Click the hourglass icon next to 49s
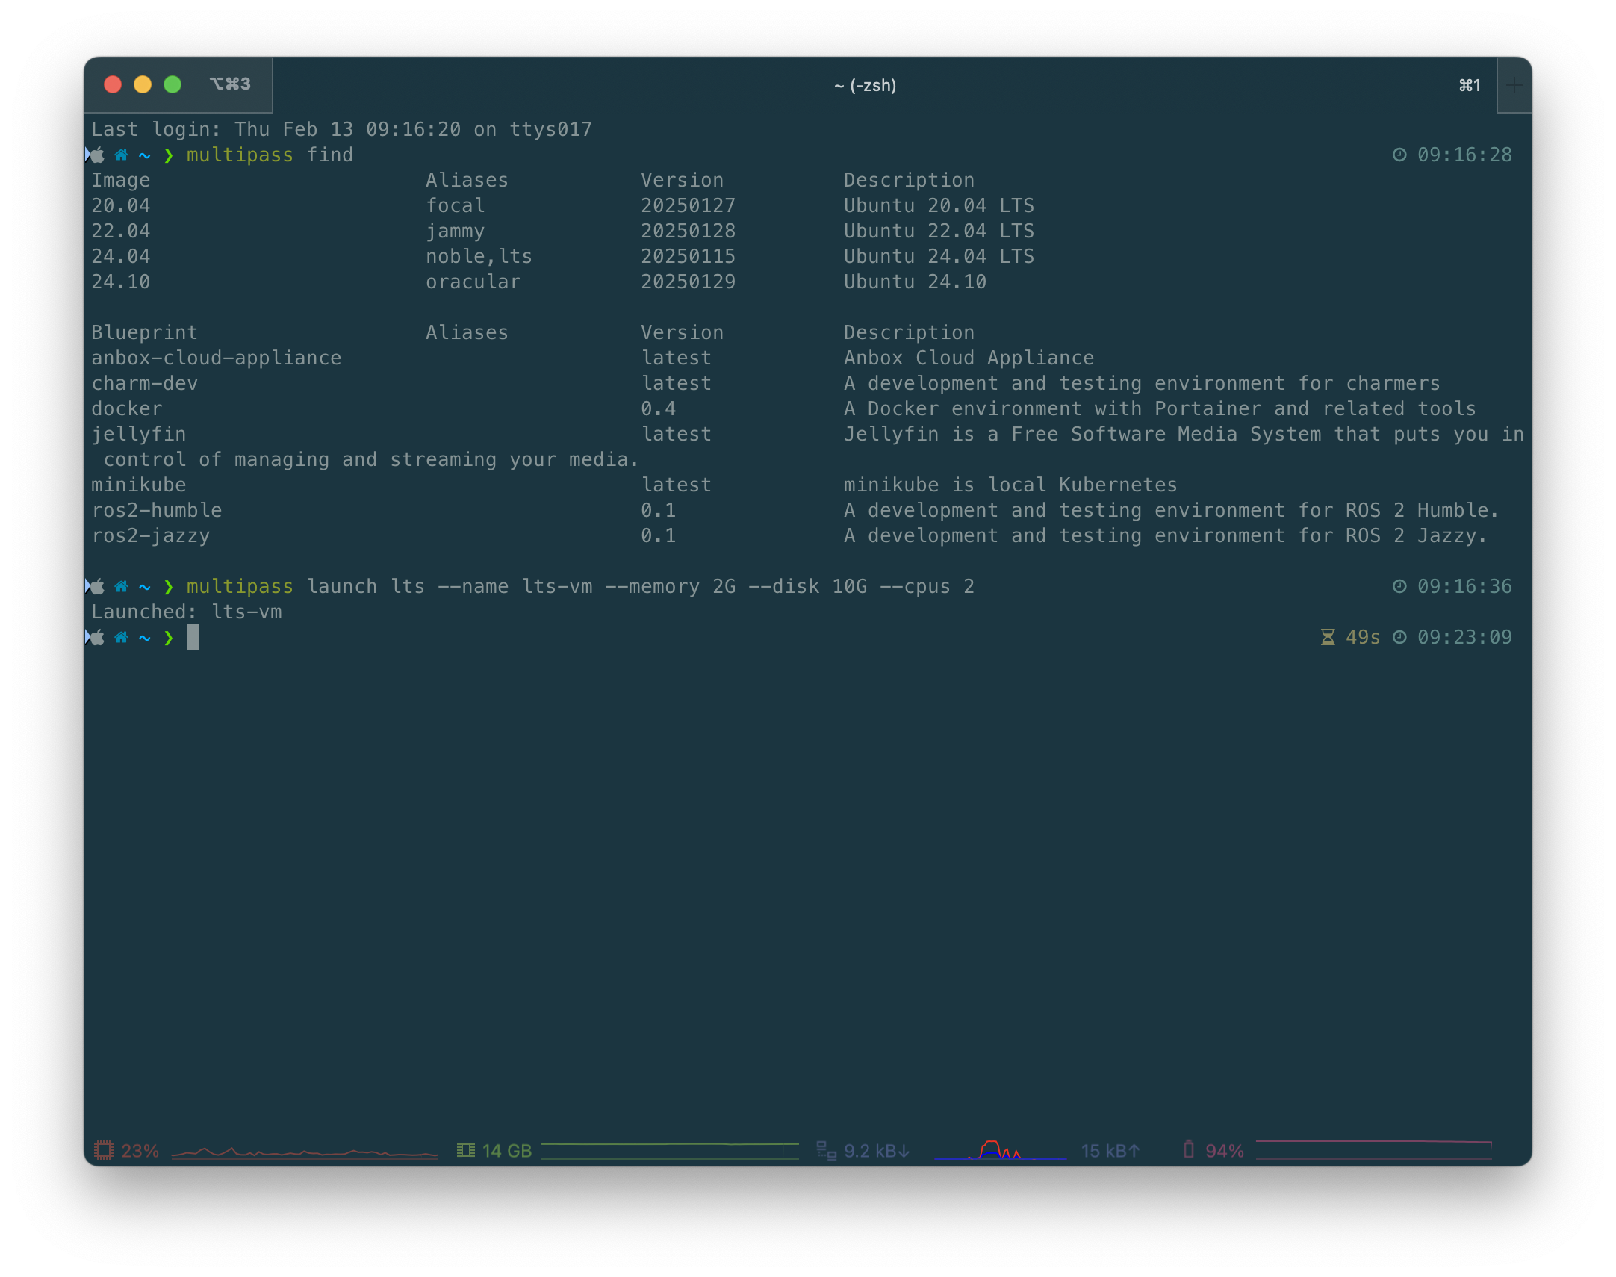The width and height of the screenshot is (1616, 1277). [1328, 638]
